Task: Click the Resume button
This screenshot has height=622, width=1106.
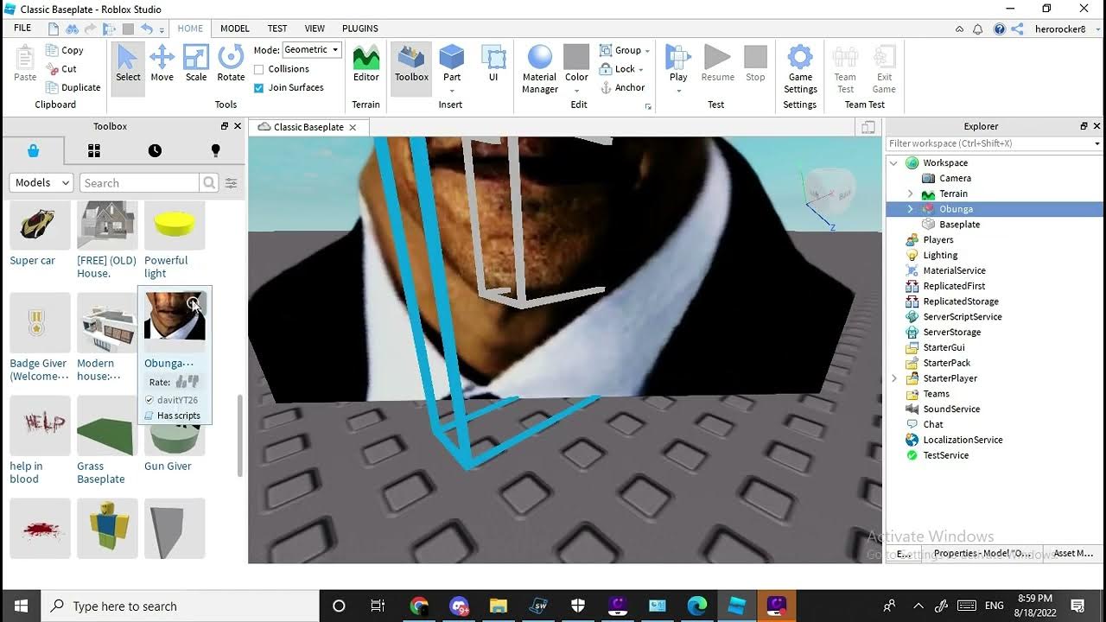Action: pyautogui.click(x=717, y=64)
